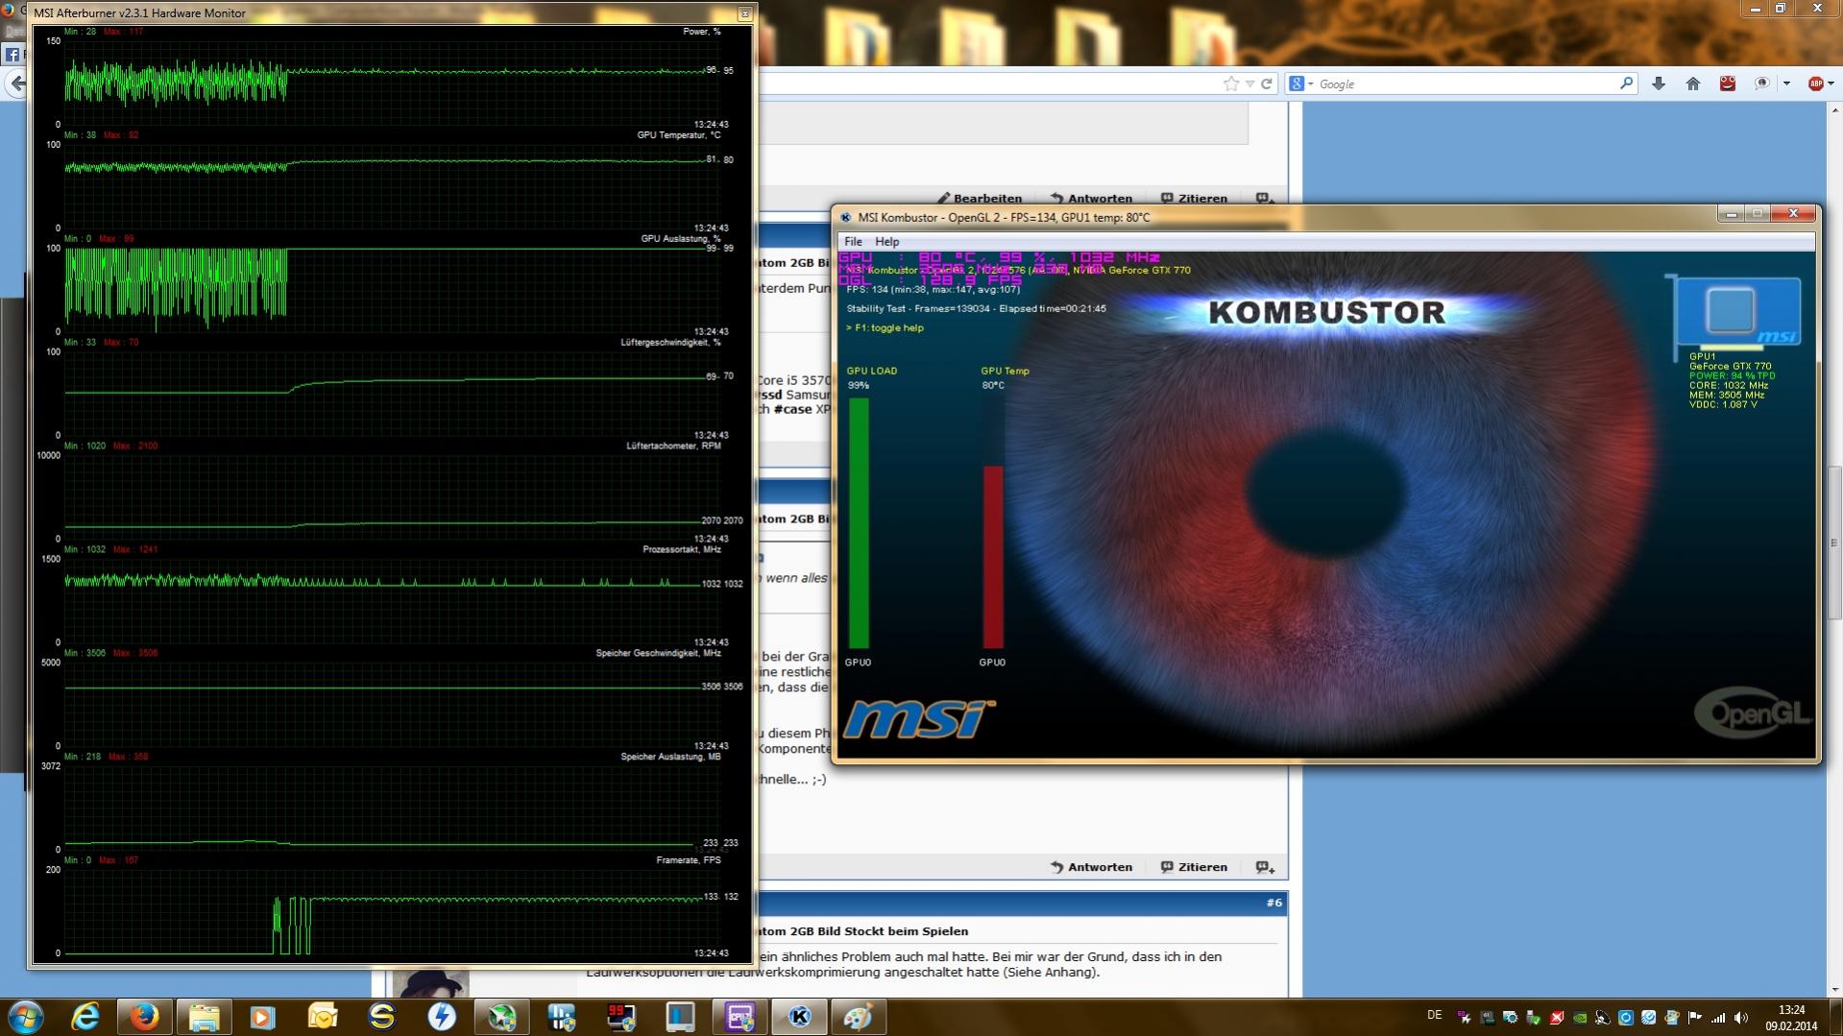1843x1036 pixels.
Task: Click the Firefox page scroll-up arrow
Action: pos(1835,109)
